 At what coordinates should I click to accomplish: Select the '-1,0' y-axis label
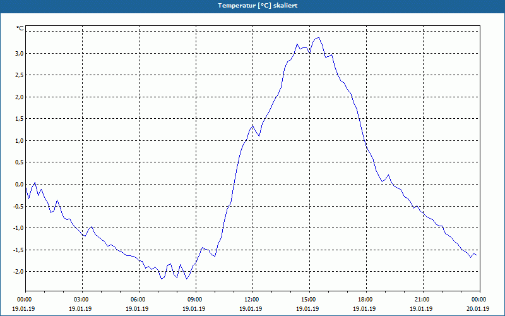point(19,228)
